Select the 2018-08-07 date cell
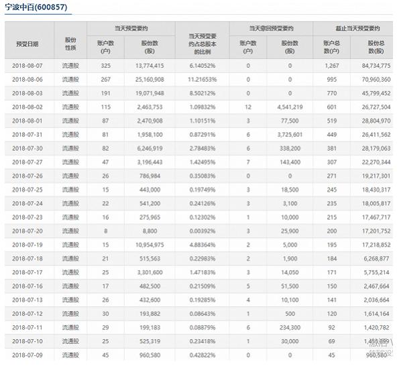Viewport: 397px width, 366px height. coord(27,66)
